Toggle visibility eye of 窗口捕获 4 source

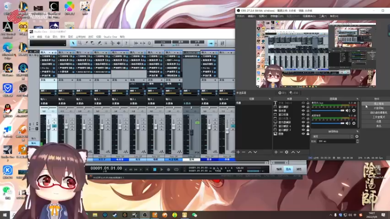coord(303,126)
